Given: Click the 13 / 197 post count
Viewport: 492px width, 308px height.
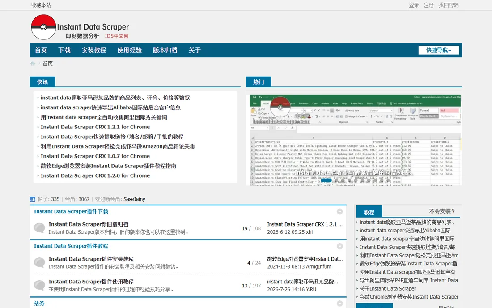Looking at the screenshot, I should [x=251, y=286].
